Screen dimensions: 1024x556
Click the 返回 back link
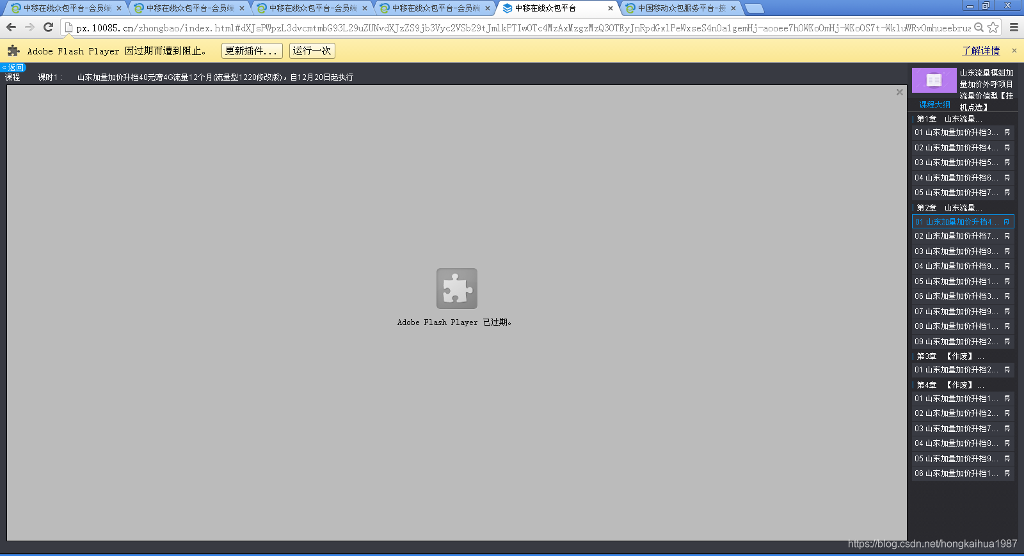[13, 67]
